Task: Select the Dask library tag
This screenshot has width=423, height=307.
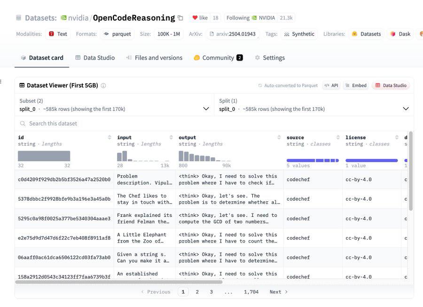Action: [400, 34]
